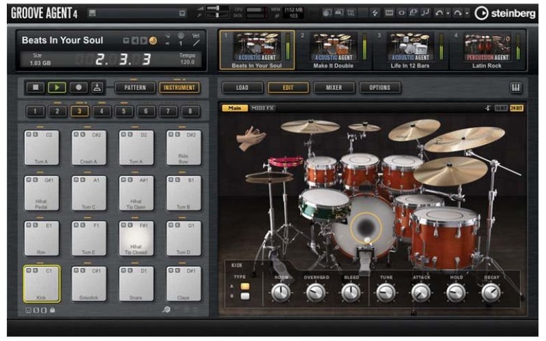
Task: Open the keyboard display icon
Action: (515, 87)
